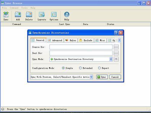The width and height of the screenshot is (151, 113).
Task: Open the Tools menu
Action: [24, 8]
